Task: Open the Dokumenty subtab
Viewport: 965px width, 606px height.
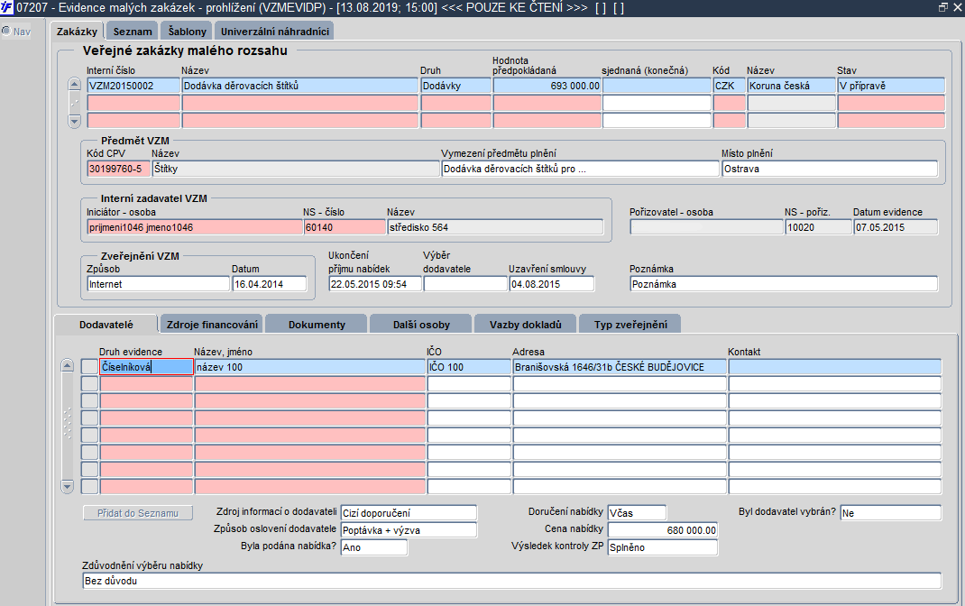Action: point(317,325)
